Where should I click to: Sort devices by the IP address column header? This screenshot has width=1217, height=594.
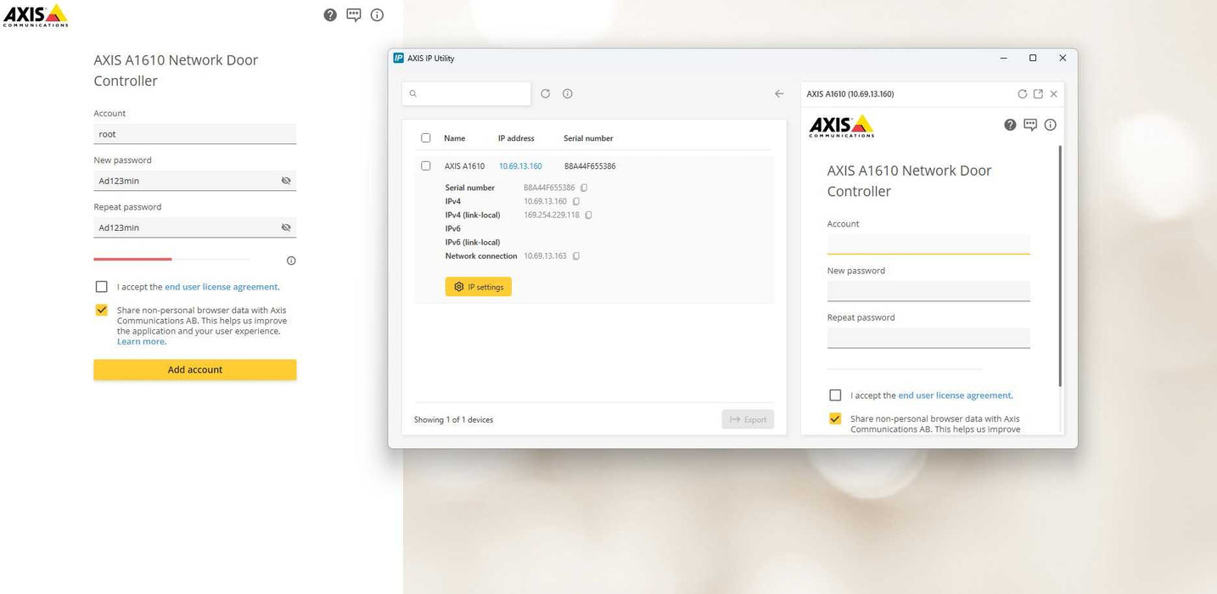516,138
